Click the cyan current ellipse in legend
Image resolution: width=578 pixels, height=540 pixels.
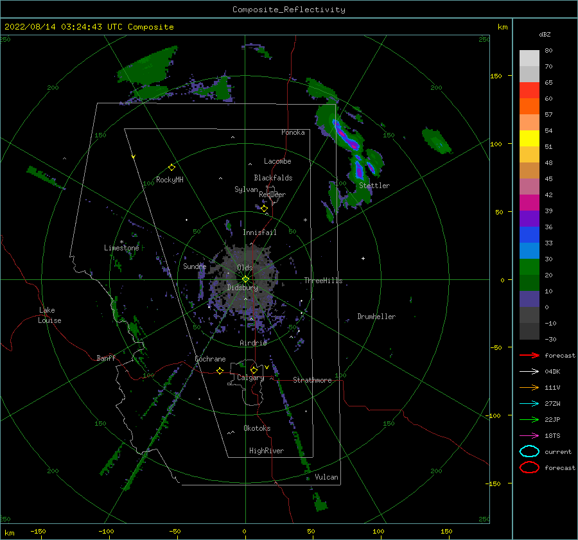pos(529,451)
